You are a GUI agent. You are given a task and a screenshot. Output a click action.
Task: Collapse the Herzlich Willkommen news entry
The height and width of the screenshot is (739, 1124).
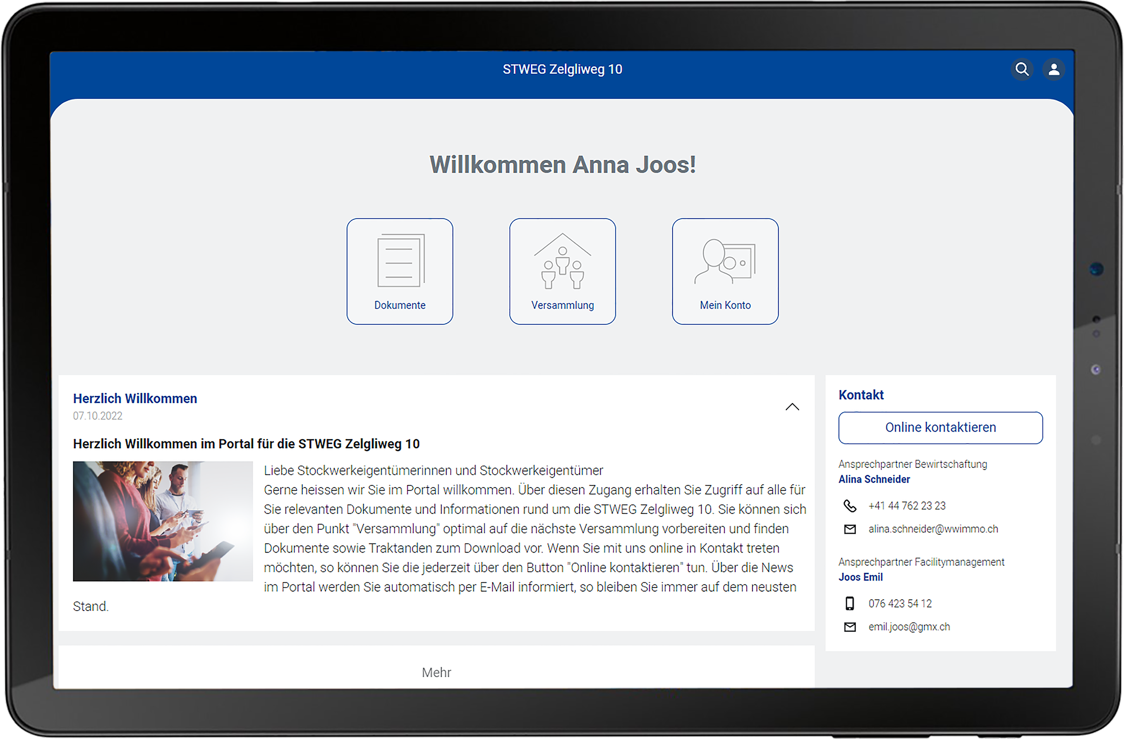point(792,407)
